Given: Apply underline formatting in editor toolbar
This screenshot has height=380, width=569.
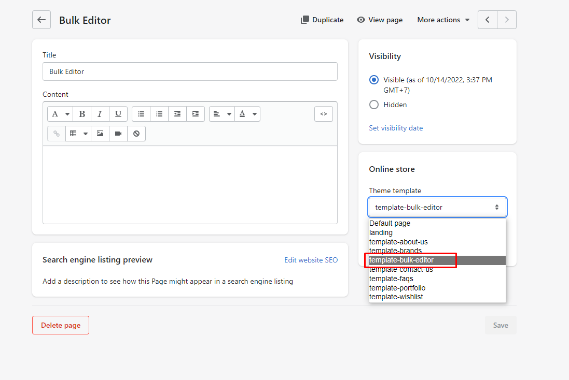Looking at the screenshot, I should (x=118, y=114).
